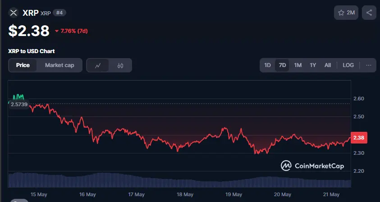The image size is (380, 202).
Task: Click the 2.30 price axis label
Action: [x=359, y=153]
